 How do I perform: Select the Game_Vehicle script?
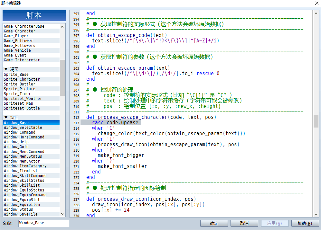[32, 50]
